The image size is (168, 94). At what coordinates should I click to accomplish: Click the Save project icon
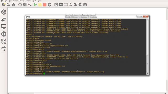[x=13, y=5]
